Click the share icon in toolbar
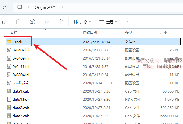Screen dimensions: 183x124 click(x=47, y=22)
